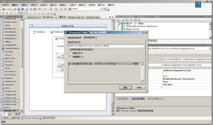213x125 pixels.
Task: Click the Open File folder icon
Action: click(15, 9)
